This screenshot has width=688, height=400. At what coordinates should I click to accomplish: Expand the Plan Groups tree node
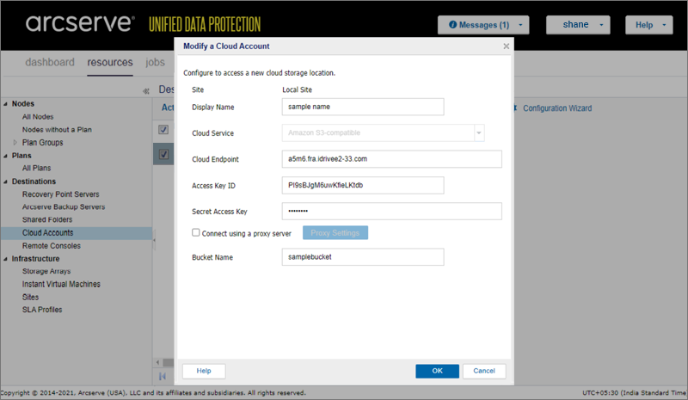click(x=15, y=142)
